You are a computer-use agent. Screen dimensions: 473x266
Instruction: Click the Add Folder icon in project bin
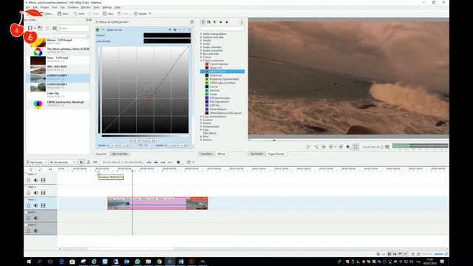(x=40, y=28)
